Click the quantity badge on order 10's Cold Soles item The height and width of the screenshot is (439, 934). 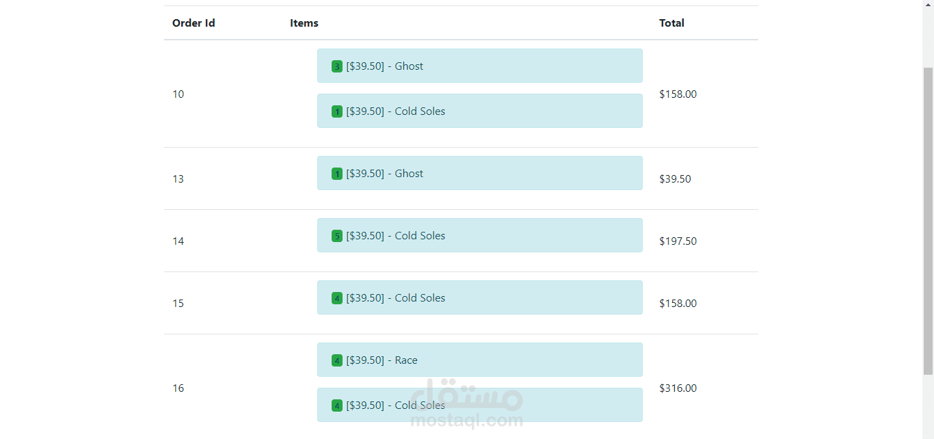point(337,111)
